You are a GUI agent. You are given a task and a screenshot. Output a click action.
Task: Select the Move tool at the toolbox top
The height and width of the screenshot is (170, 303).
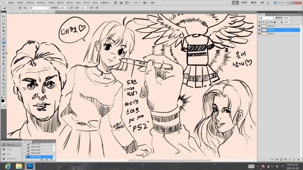tap(3, 16)
